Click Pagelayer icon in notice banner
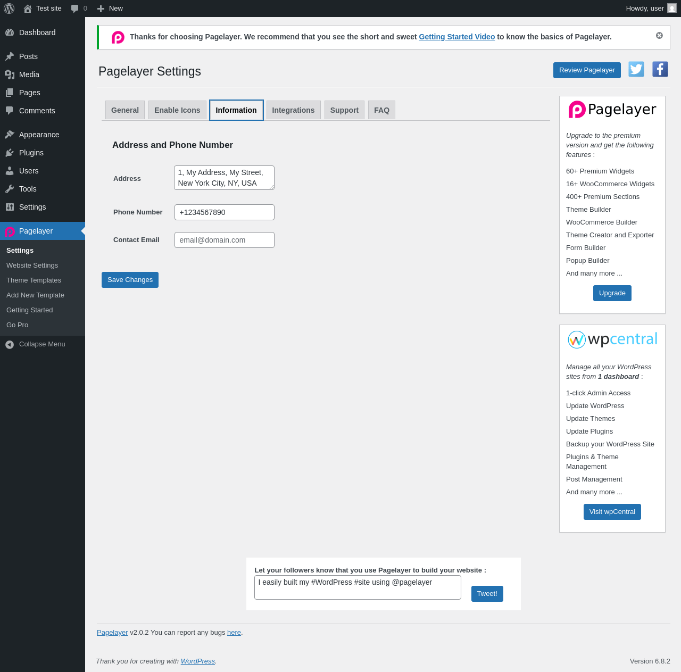681x672 pixels. (118, 37)
